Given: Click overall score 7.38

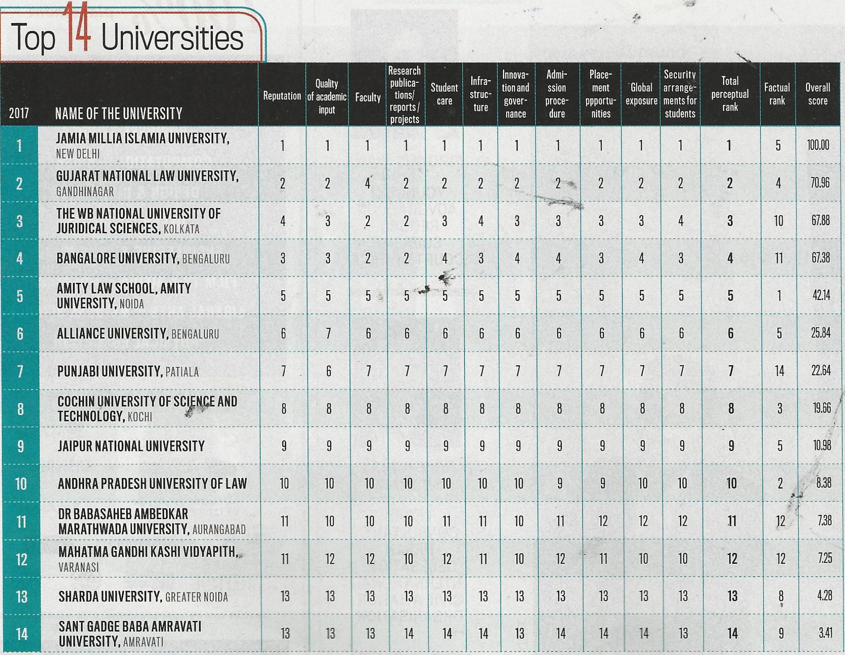Looking at the screenshot, I should 825,520.
